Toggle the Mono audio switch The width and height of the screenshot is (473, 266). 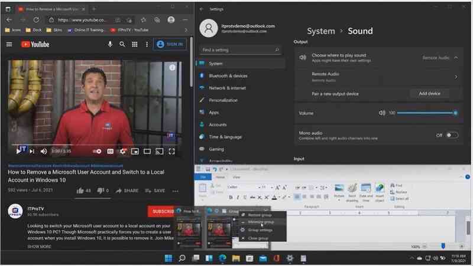click(452, 135)
